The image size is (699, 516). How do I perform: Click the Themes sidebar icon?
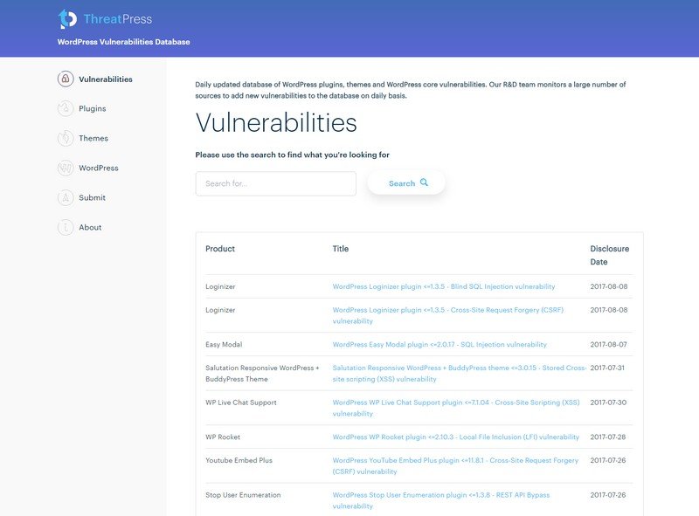coord(66,138)
